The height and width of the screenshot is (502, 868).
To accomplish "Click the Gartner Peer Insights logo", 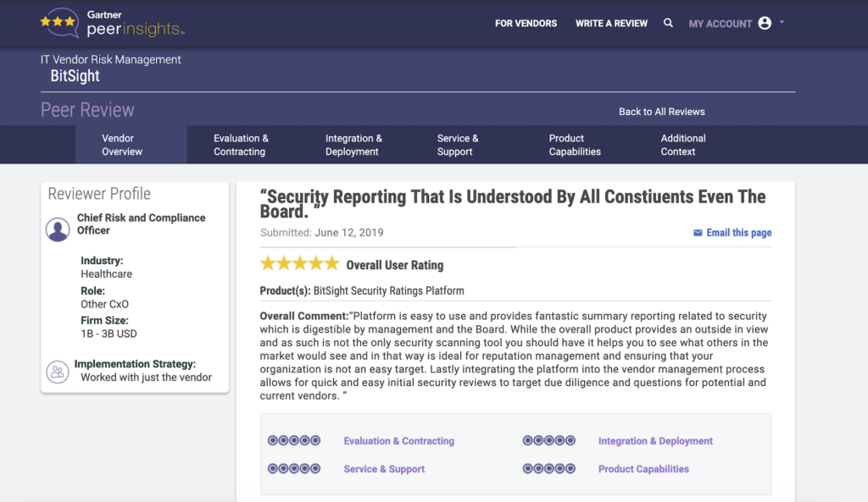I will tap(113, 23).
